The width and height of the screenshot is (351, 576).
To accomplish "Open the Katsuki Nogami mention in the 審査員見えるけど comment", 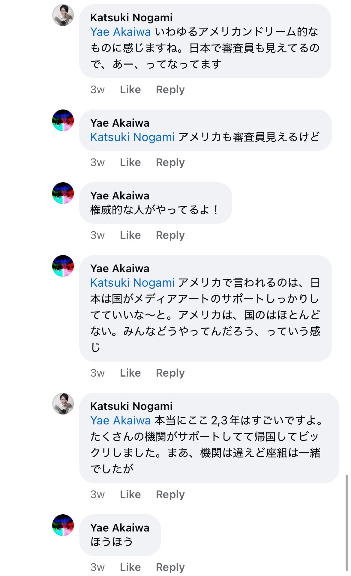I will 132,137.
